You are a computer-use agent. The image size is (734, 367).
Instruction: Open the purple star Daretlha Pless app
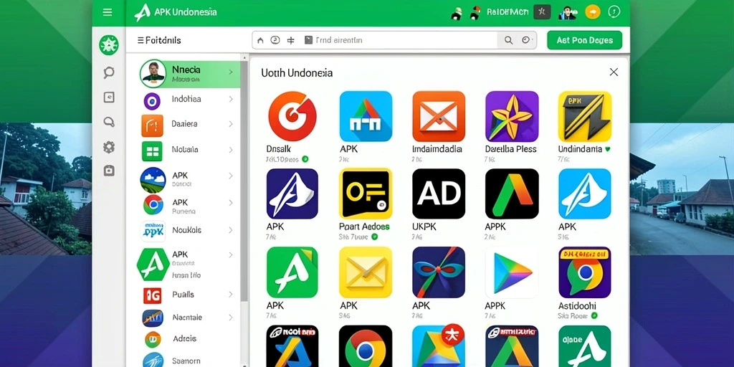pos(512,116)
